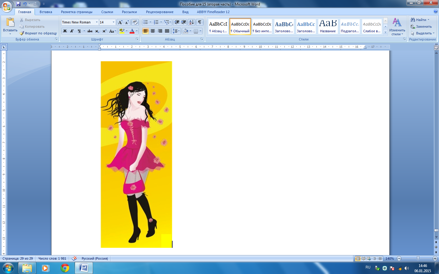439x274 pixels.
Task: Open Word help question mark icon
Action: click(x=435, y=12)
